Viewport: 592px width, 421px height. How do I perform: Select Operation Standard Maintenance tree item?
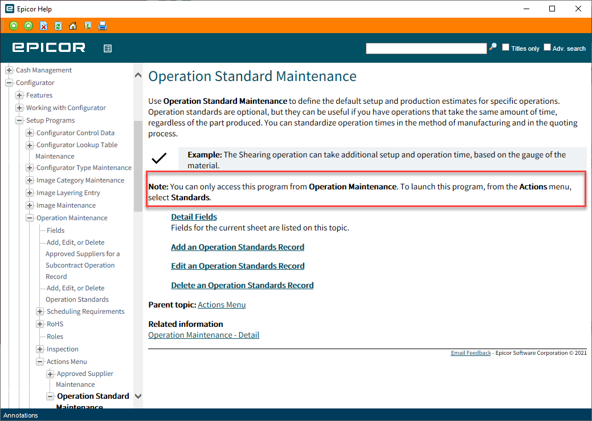click(x=93, y=402)
